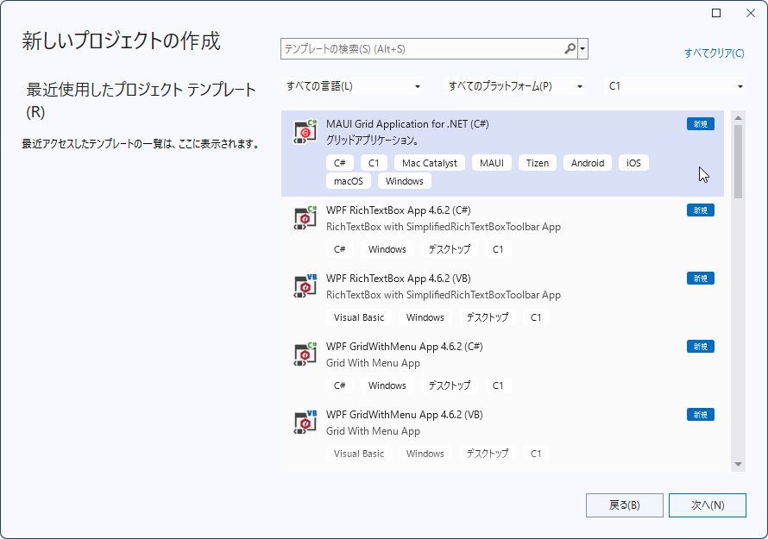This screenshot has height=539, width=768.
Task: Open the search box history dropdown arrow
Action: click(x=582, y=49)
